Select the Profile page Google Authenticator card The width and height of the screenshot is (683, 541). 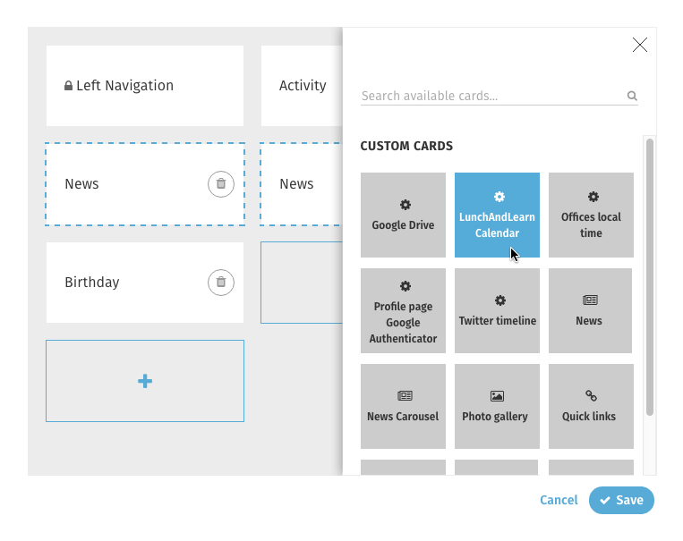[403, 311]
